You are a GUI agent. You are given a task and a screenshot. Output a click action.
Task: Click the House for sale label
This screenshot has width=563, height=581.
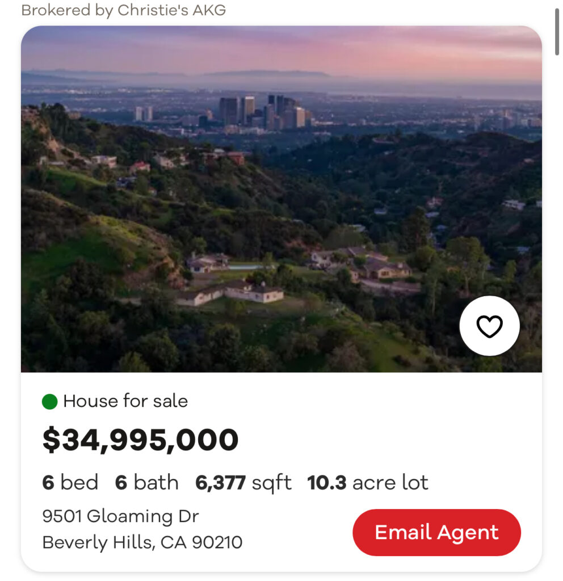click(125, 401)
